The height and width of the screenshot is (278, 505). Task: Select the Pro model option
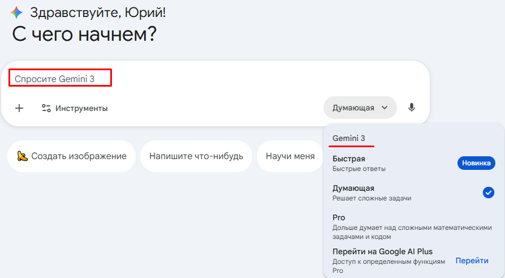(413, 226)
